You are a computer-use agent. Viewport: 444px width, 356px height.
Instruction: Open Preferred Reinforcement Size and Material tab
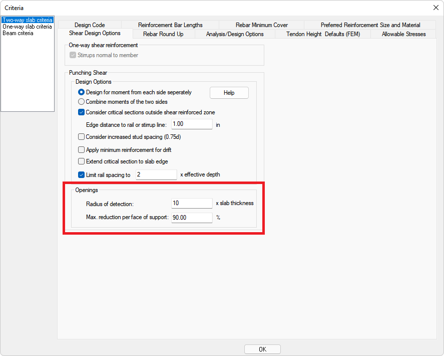(370, 25)
